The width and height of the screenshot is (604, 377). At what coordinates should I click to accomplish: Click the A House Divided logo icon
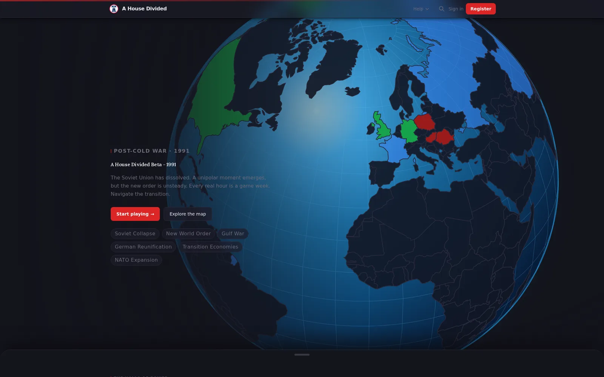pyautogui.click(x=114, y=9)
